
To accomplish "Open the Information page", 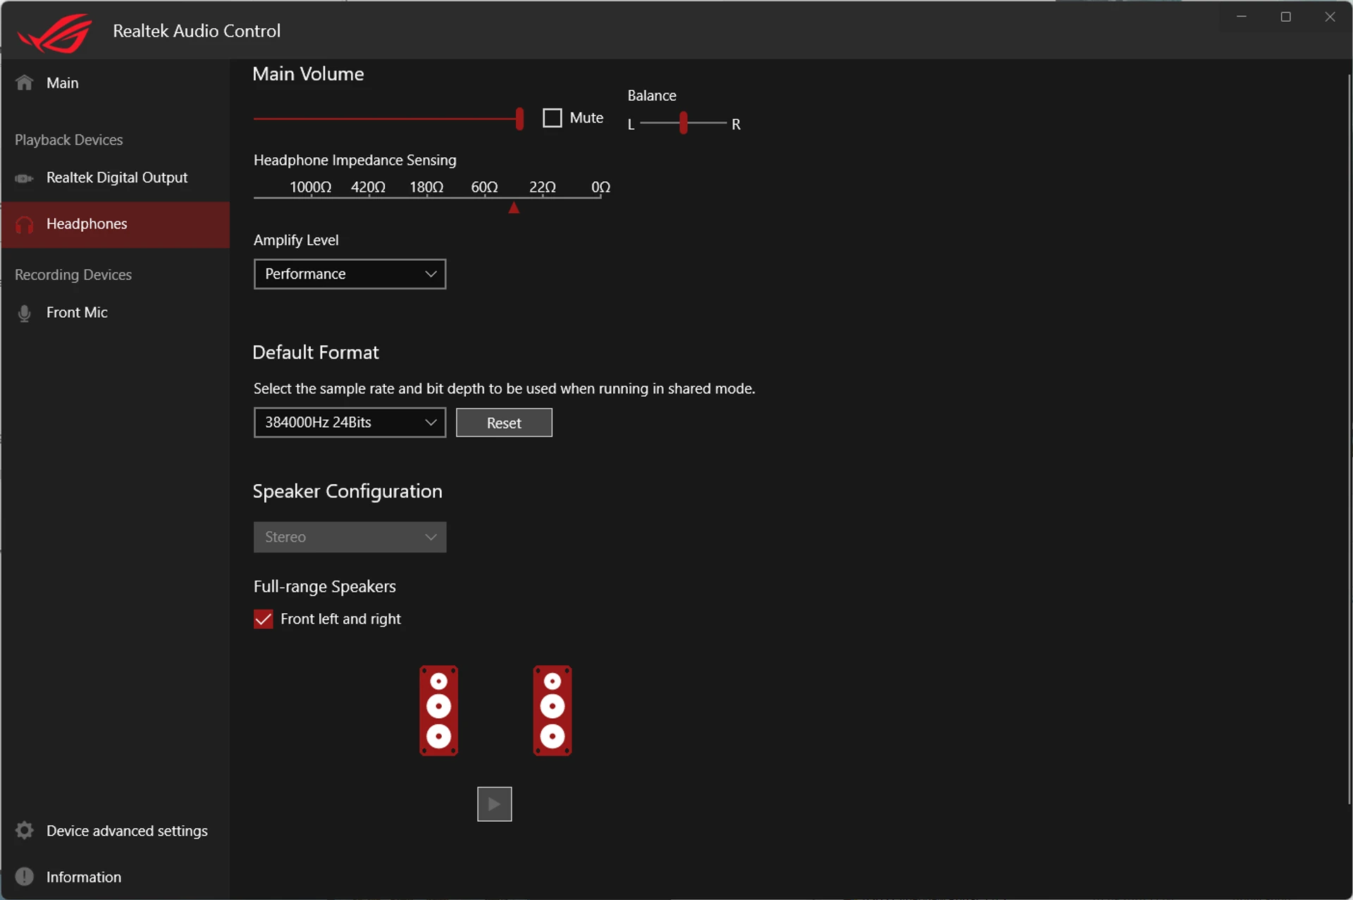I will tap(115, 876).
